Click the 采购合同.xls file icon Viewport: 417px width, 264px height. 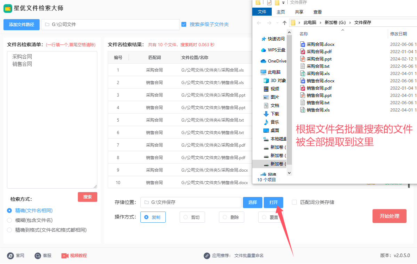click(303, 73)
